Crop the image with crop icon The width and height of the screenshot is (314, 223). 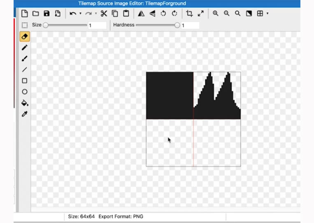[189, 14]
